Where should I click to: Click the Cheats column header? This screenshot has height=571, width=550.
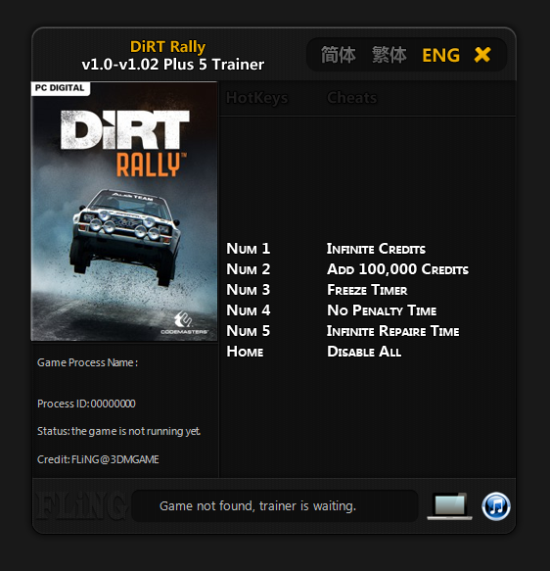351,98
